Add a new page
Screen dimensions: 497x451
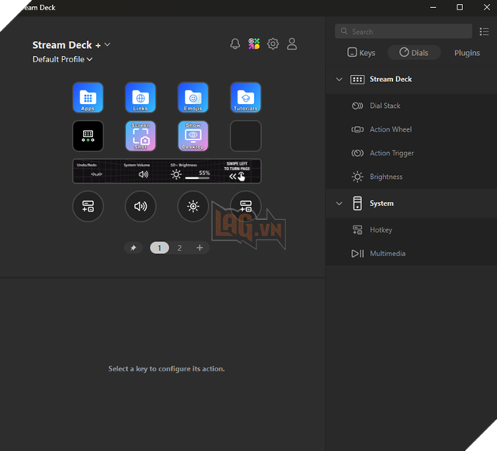coord(200,248)
